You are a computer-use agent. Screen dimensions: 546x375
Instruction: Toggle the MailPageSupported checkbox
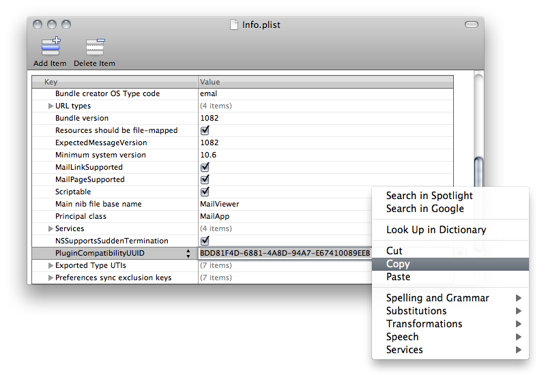(205, 179)
